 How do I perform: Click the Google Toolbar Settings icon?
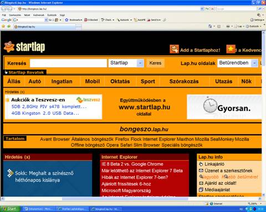tap(252, 20)
